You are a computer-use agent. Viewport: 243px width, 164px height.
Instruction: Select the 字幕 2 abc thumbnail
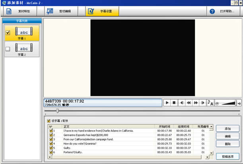click(x=24, y=47)
